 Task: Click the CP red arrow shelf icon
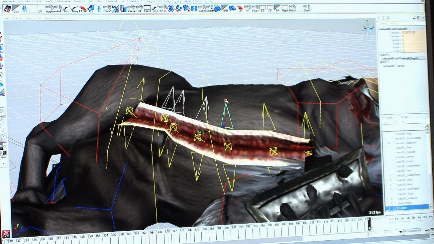tap(240, 8)
